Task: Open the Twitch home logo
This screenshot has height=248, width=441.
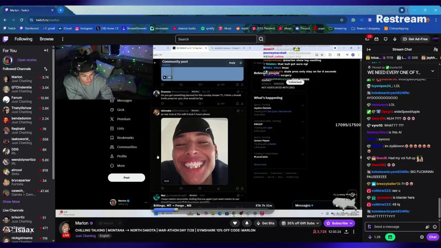Action: coord(6,39)
